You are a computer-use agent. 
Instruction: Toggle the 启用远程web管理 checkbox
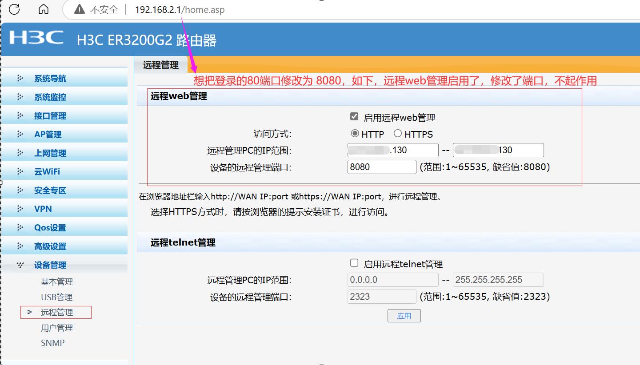(x=354, y=116)
